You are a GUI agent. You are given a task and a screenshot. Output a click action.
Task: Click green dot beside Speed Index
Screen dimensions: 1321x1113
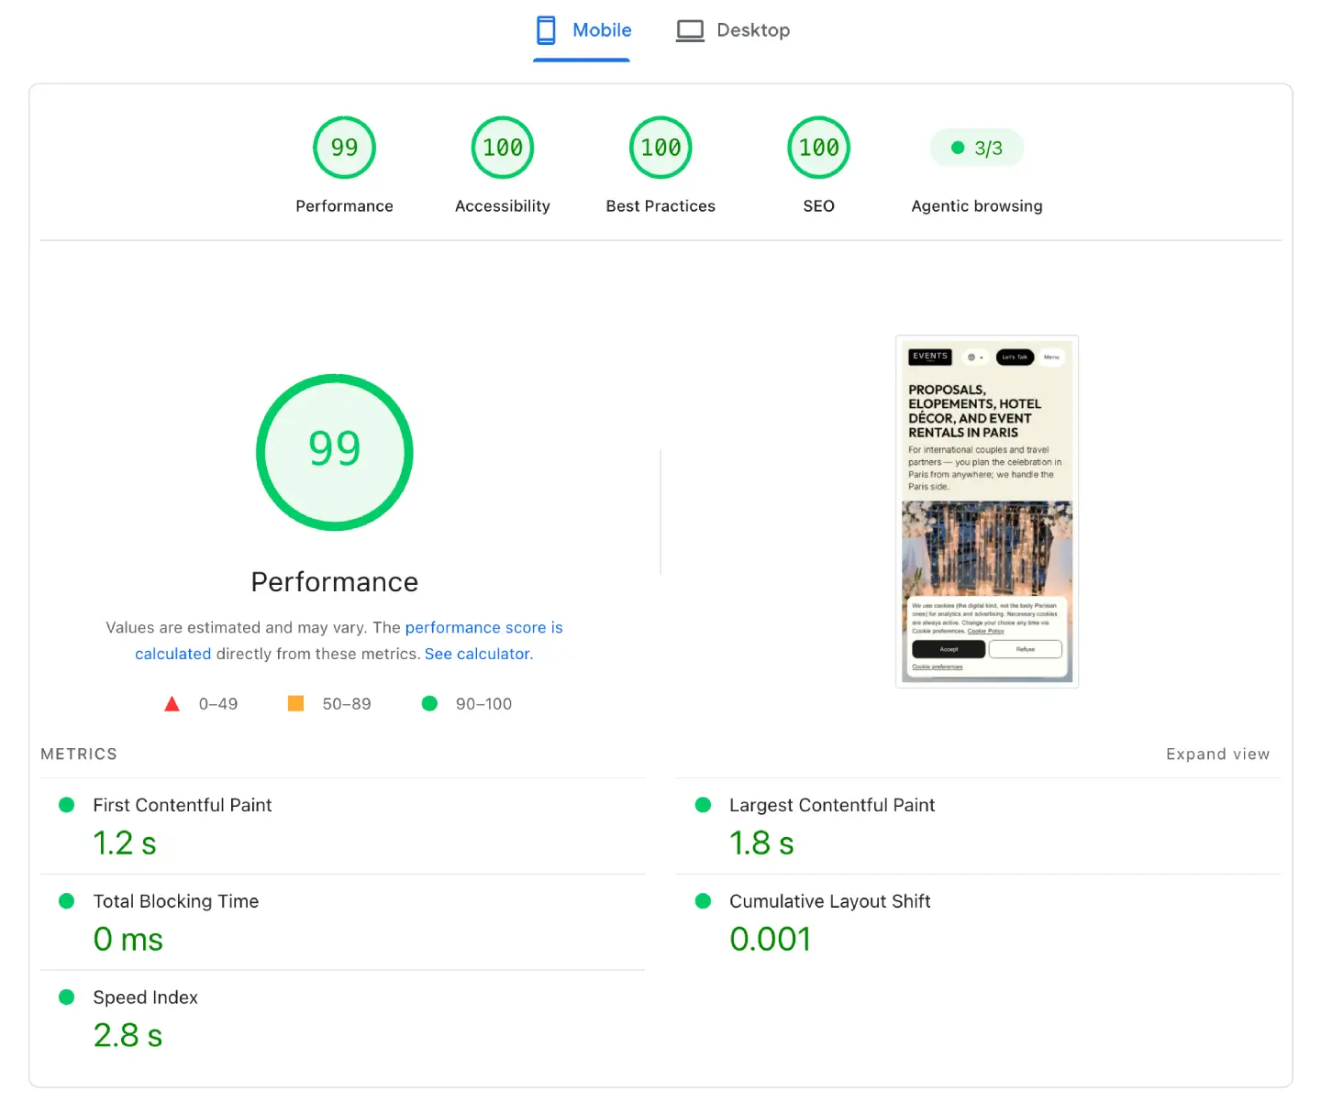66,997
